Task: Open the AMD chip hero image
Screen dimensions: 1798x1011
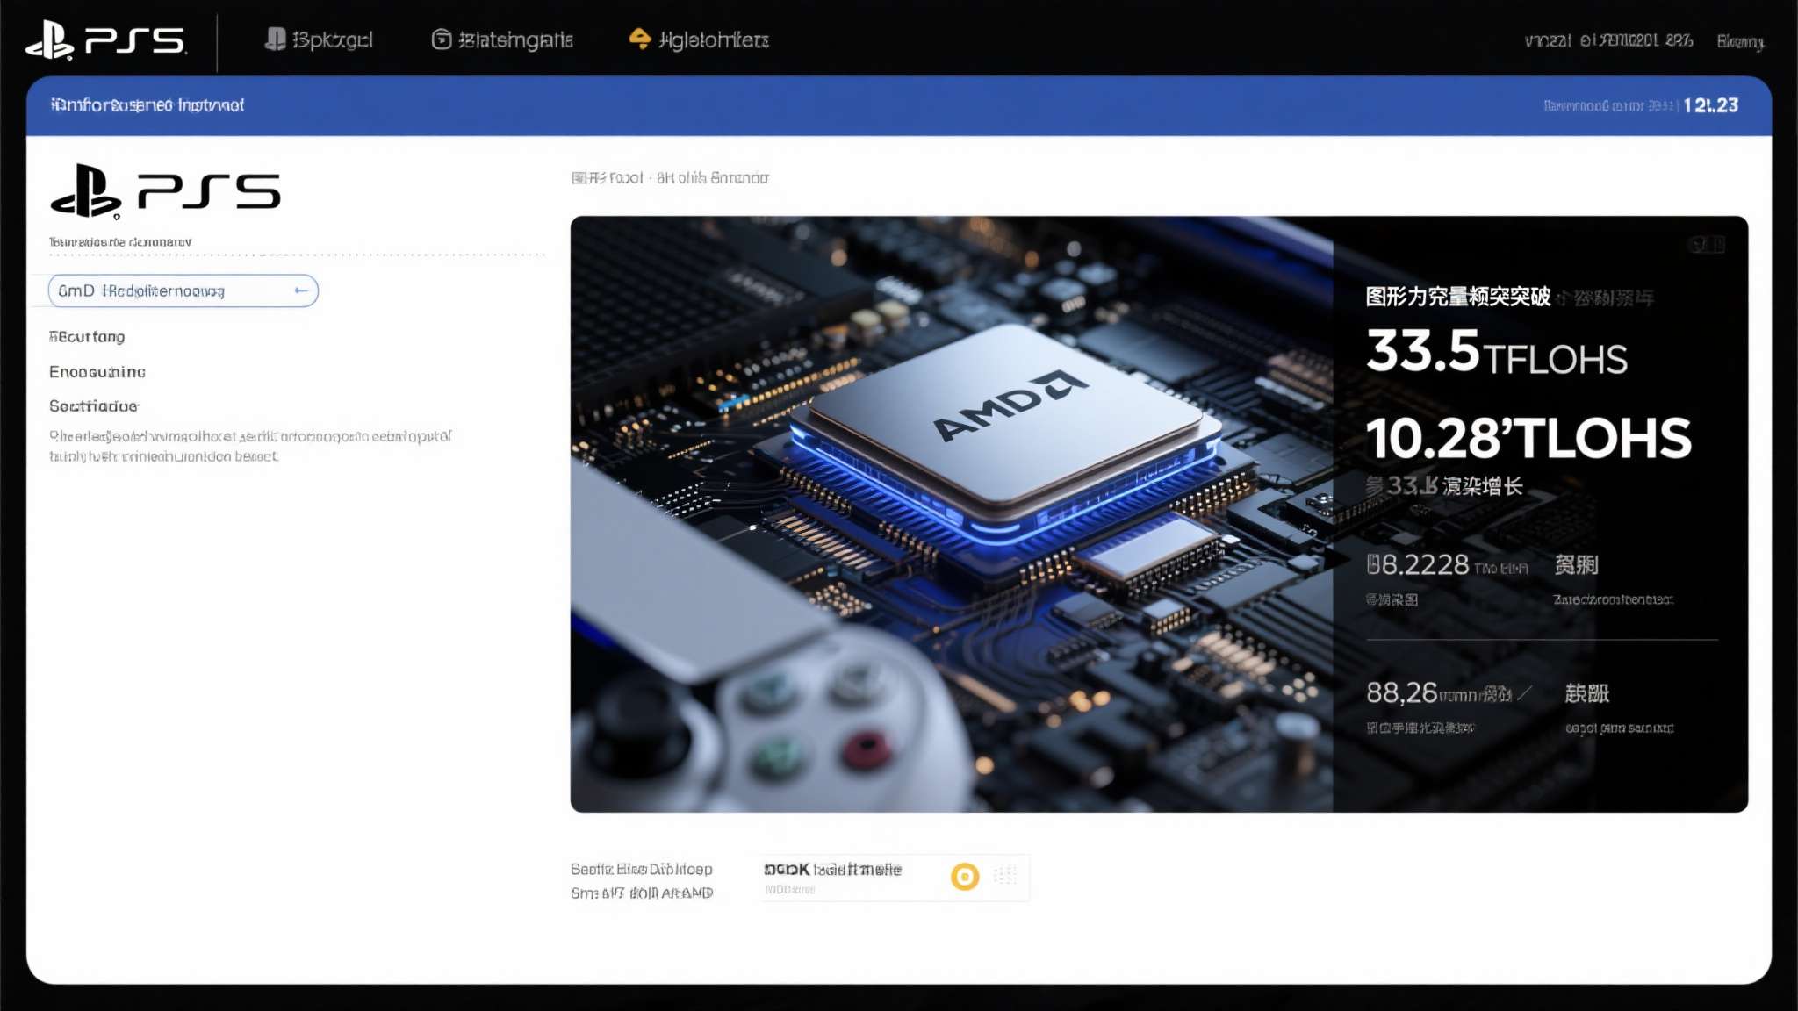Action: pyautogui.click(x=1159, y=513)
